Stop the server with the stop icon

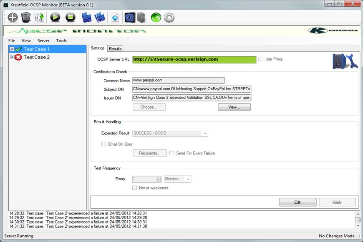(71, 18)
